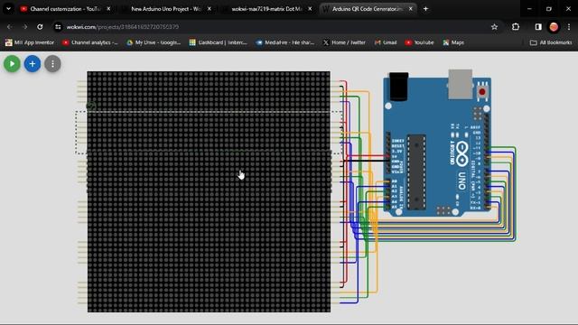Screen dimensions: 578x325
Task: Open the gray three-dot options menu
Action: [x=52, y=64]
